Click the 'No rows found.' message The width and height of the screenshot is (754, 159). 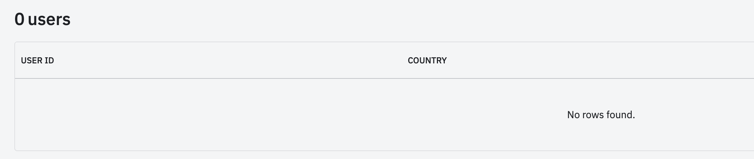(601, 115)
